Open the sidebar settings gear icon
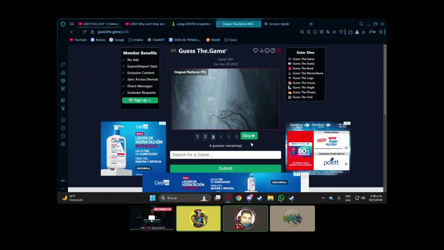Viewport: 444px width, 250px height. pyautogui.click(x=63, y=144)
